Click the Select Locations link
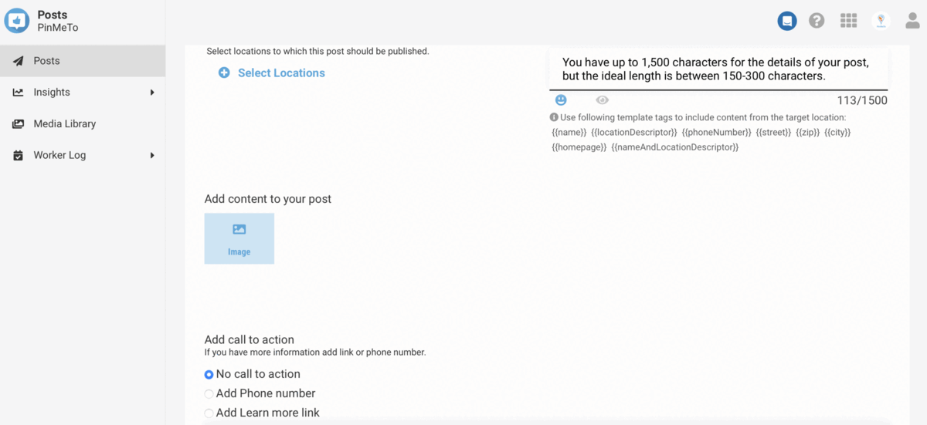927x425 pixels. (281, 73)
